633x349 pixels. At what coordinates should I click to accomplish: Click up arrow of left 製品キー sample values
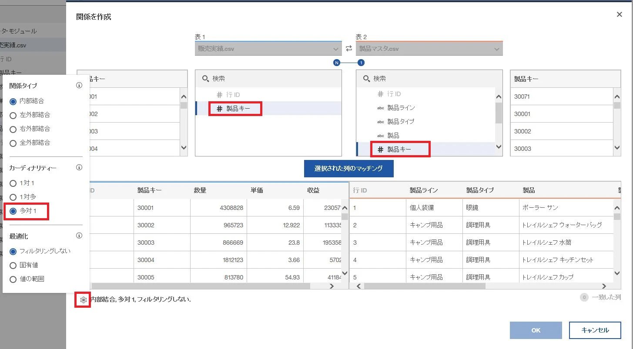click(x=184, y=97)
